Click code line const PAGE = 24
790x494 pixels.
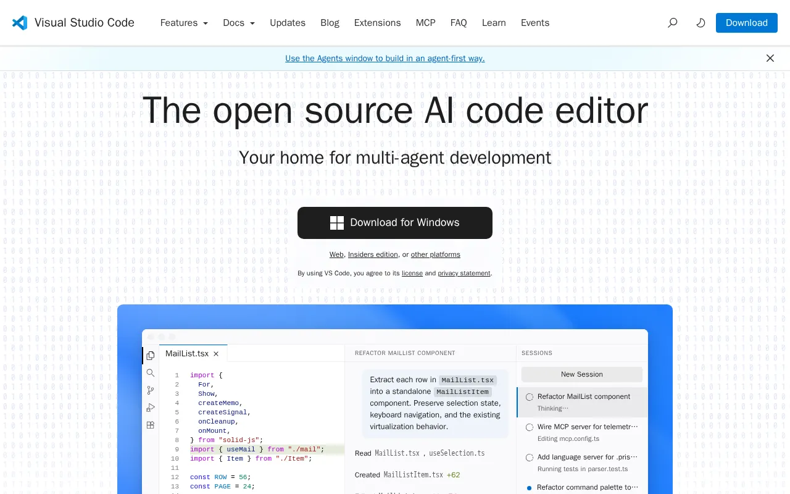point(222,487)
